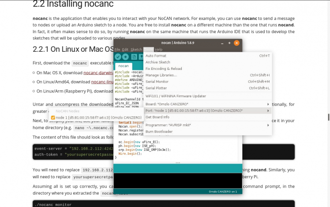Click the '#define ARDUINO_' code line
Screen dimensions: 330x207
coord(129,80)
